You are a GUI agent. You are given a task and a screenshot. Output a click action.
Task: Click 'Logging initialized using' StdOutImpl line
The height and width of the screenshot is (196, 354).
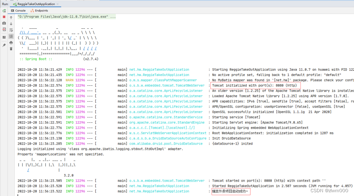[100, 149]
